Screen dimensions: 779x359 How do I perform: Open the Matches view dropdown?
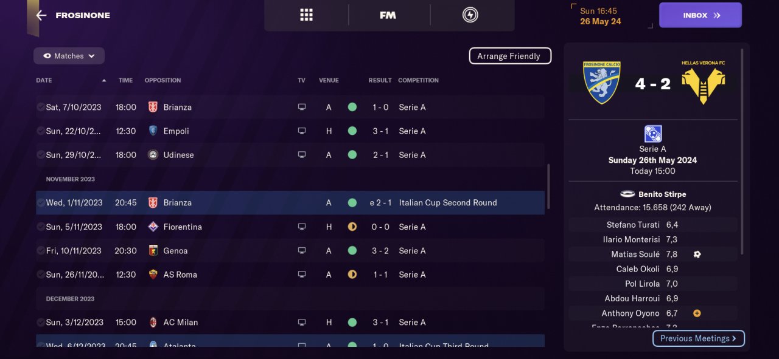[x=69, y=56]
